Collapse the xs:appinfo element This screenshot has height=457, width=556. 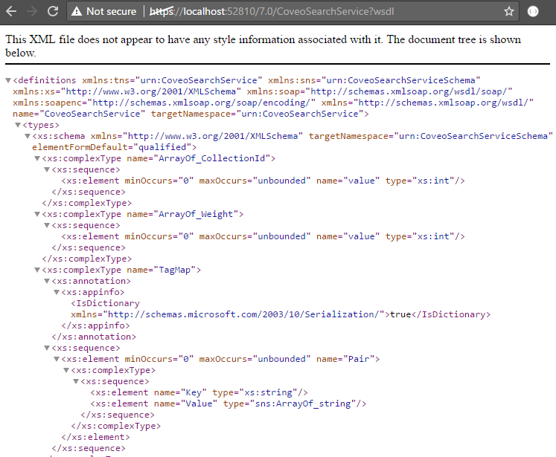click(57, 292)
